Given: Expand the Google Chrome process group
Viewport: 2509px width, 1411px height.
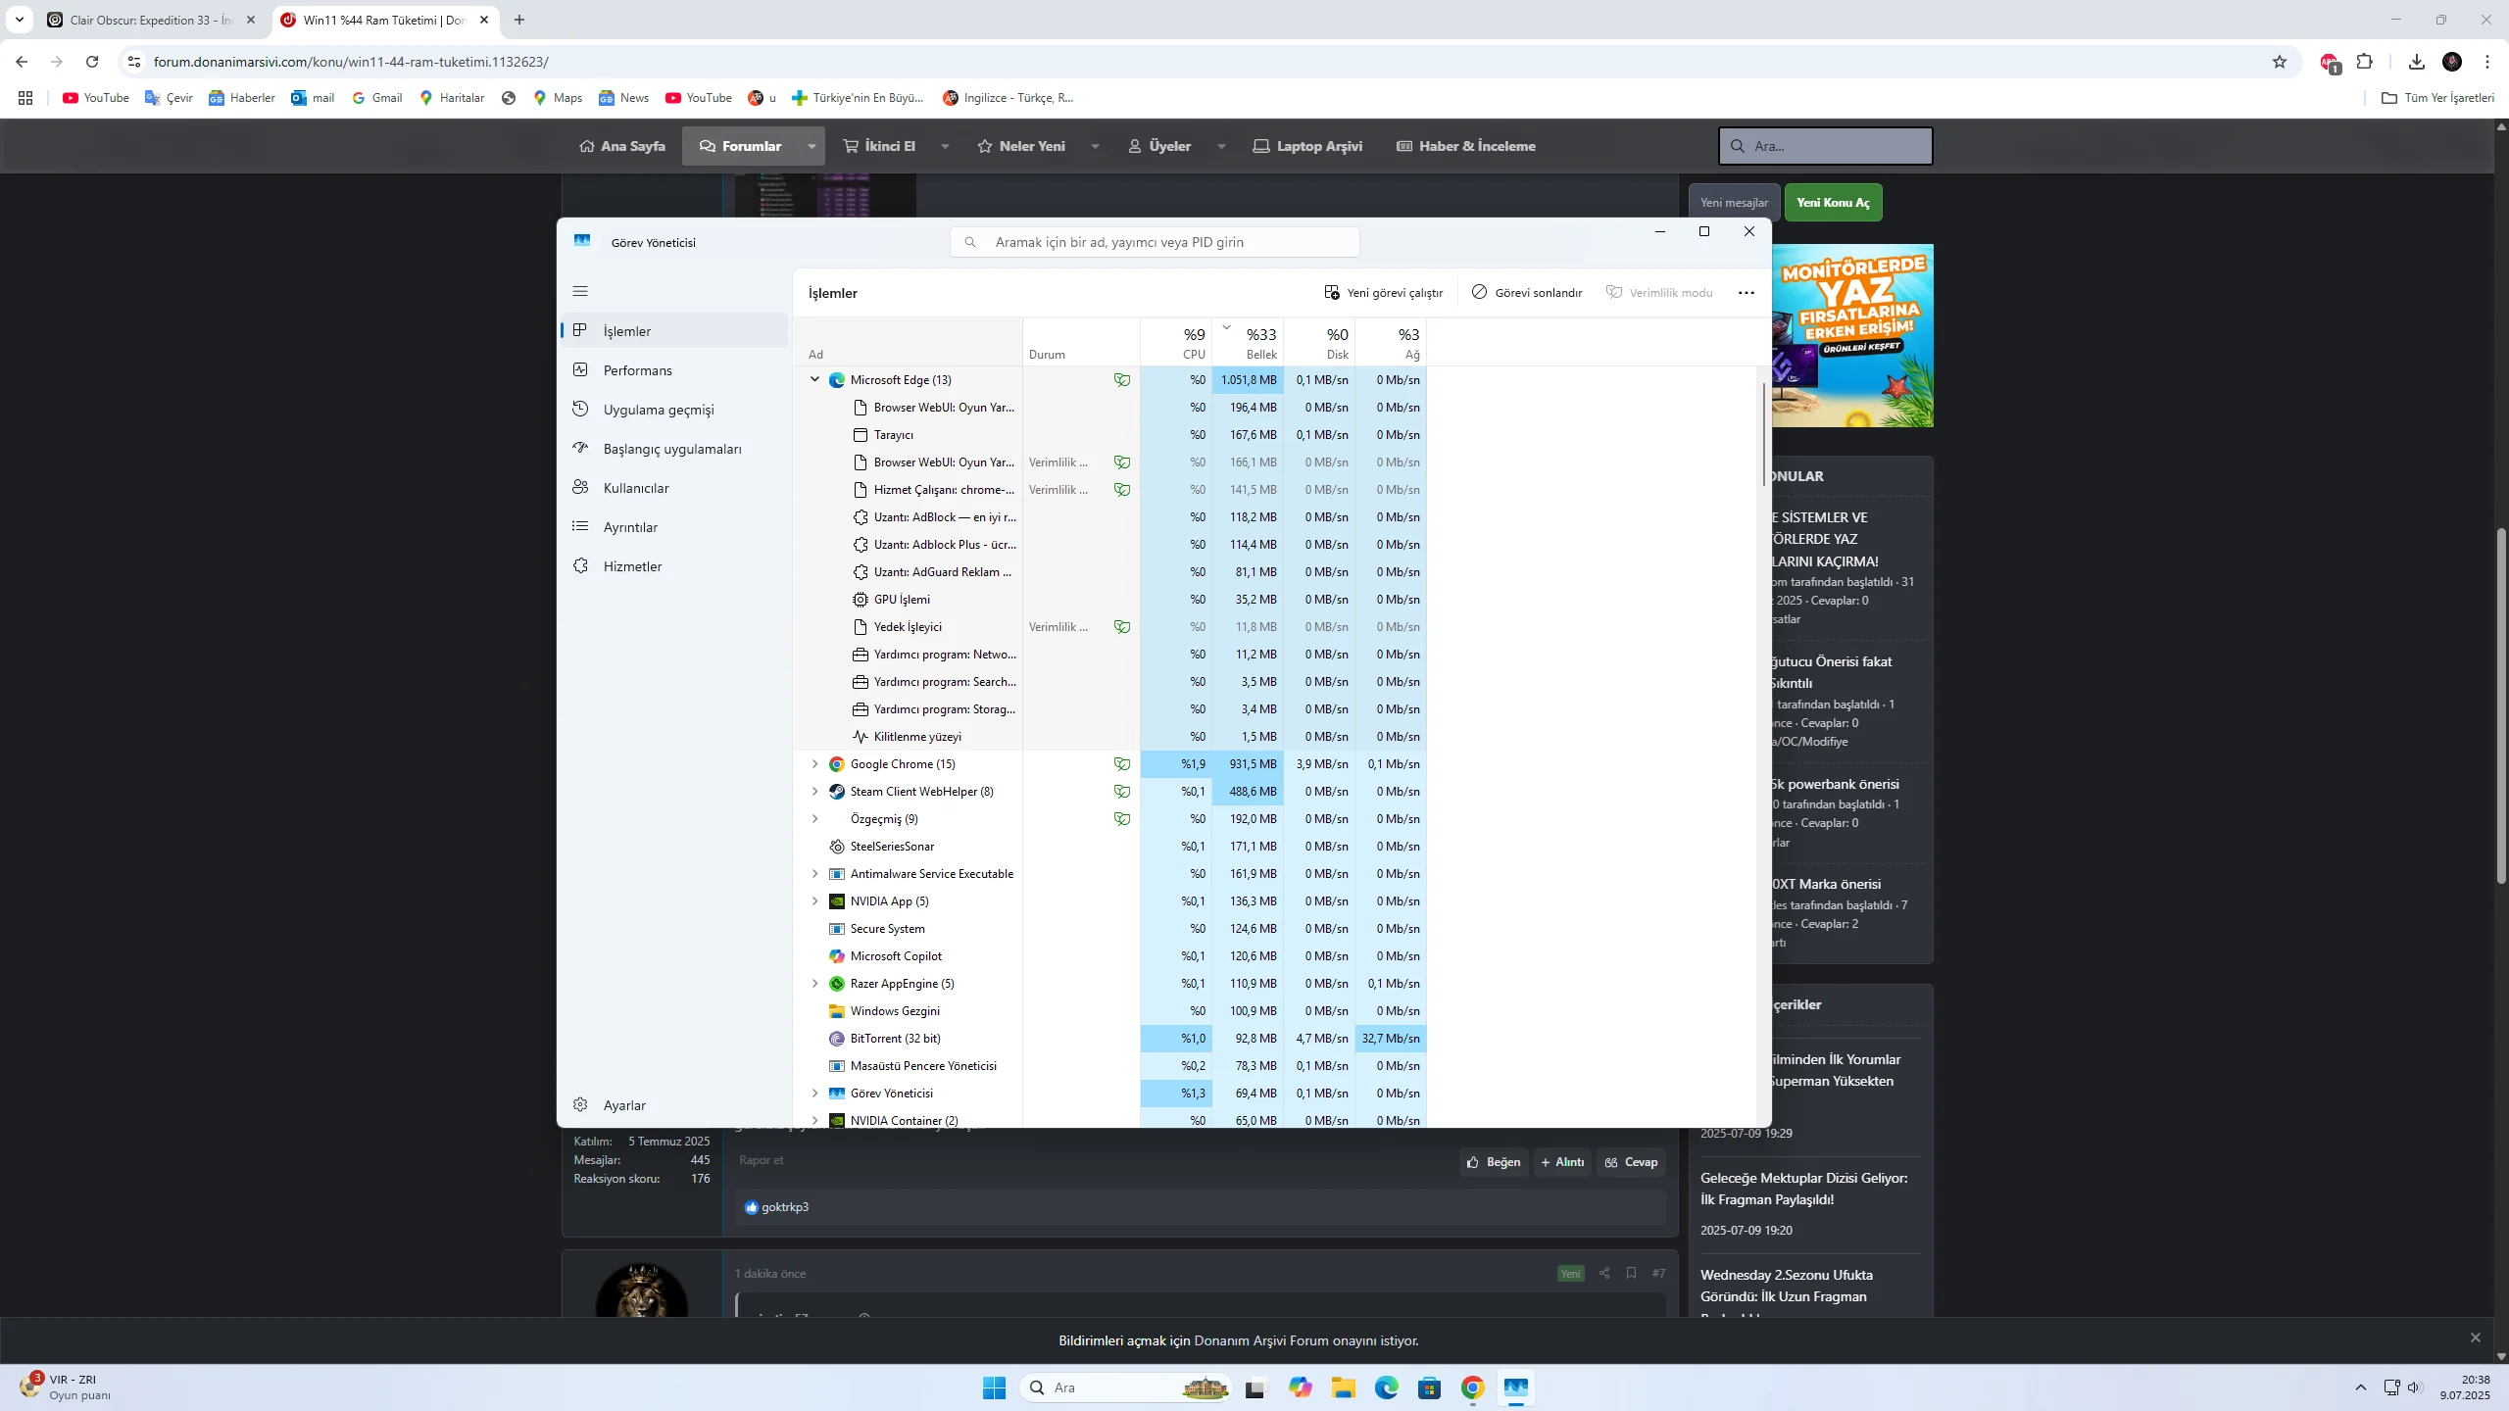Looking at the screenshot, I should pyautogui.click(x=814, y=763).
